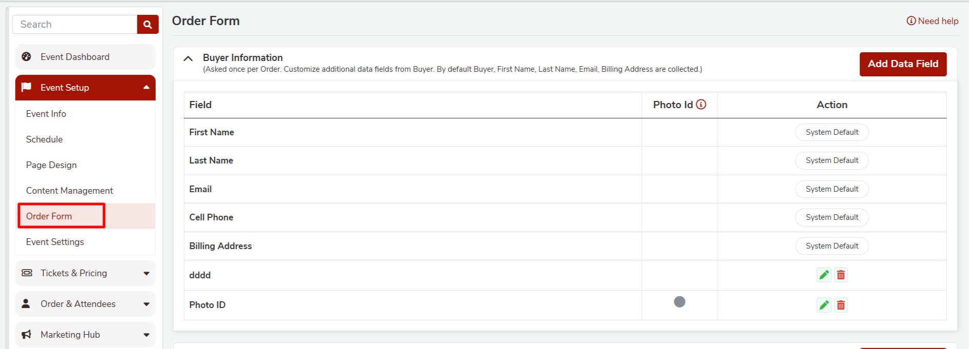
Task: Click the Buyer Information heading
Action: tap(243, 58)
